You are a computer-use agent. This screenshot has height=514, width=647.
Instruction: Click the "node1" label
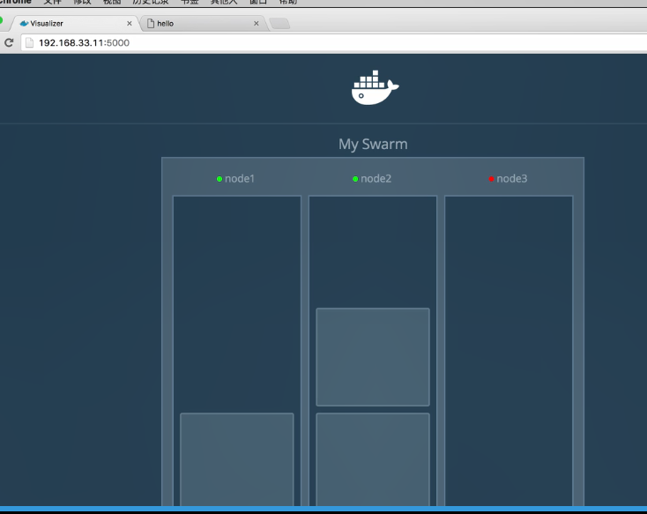(x=240, y=178)
